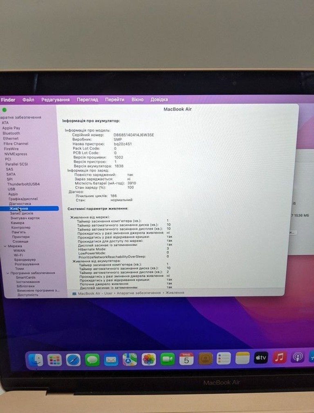
Task: Open the Редагування menu
Action: pos(55,100)
